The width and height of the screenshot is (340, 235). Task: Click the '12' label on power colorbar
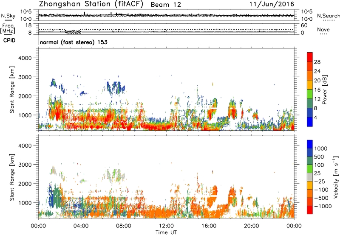[x=317, y=99]
